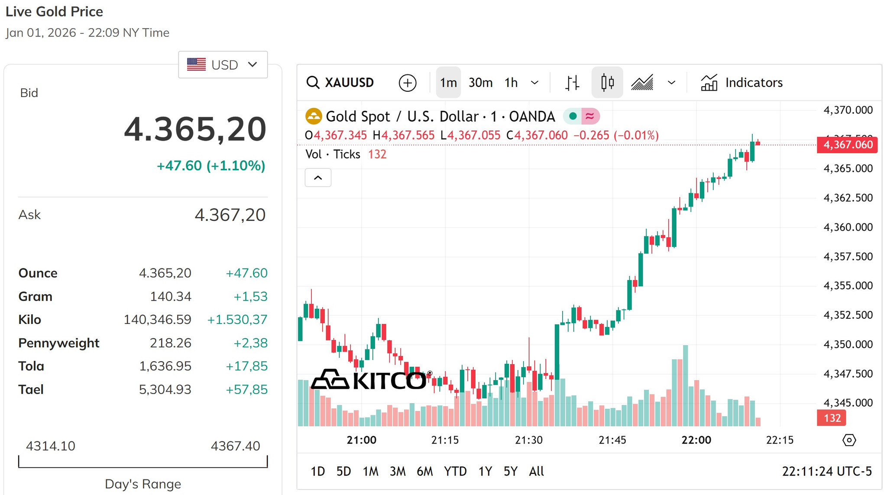
Task: Select the 5D date range
Action: pyautogui.click(x=343, y=471)
